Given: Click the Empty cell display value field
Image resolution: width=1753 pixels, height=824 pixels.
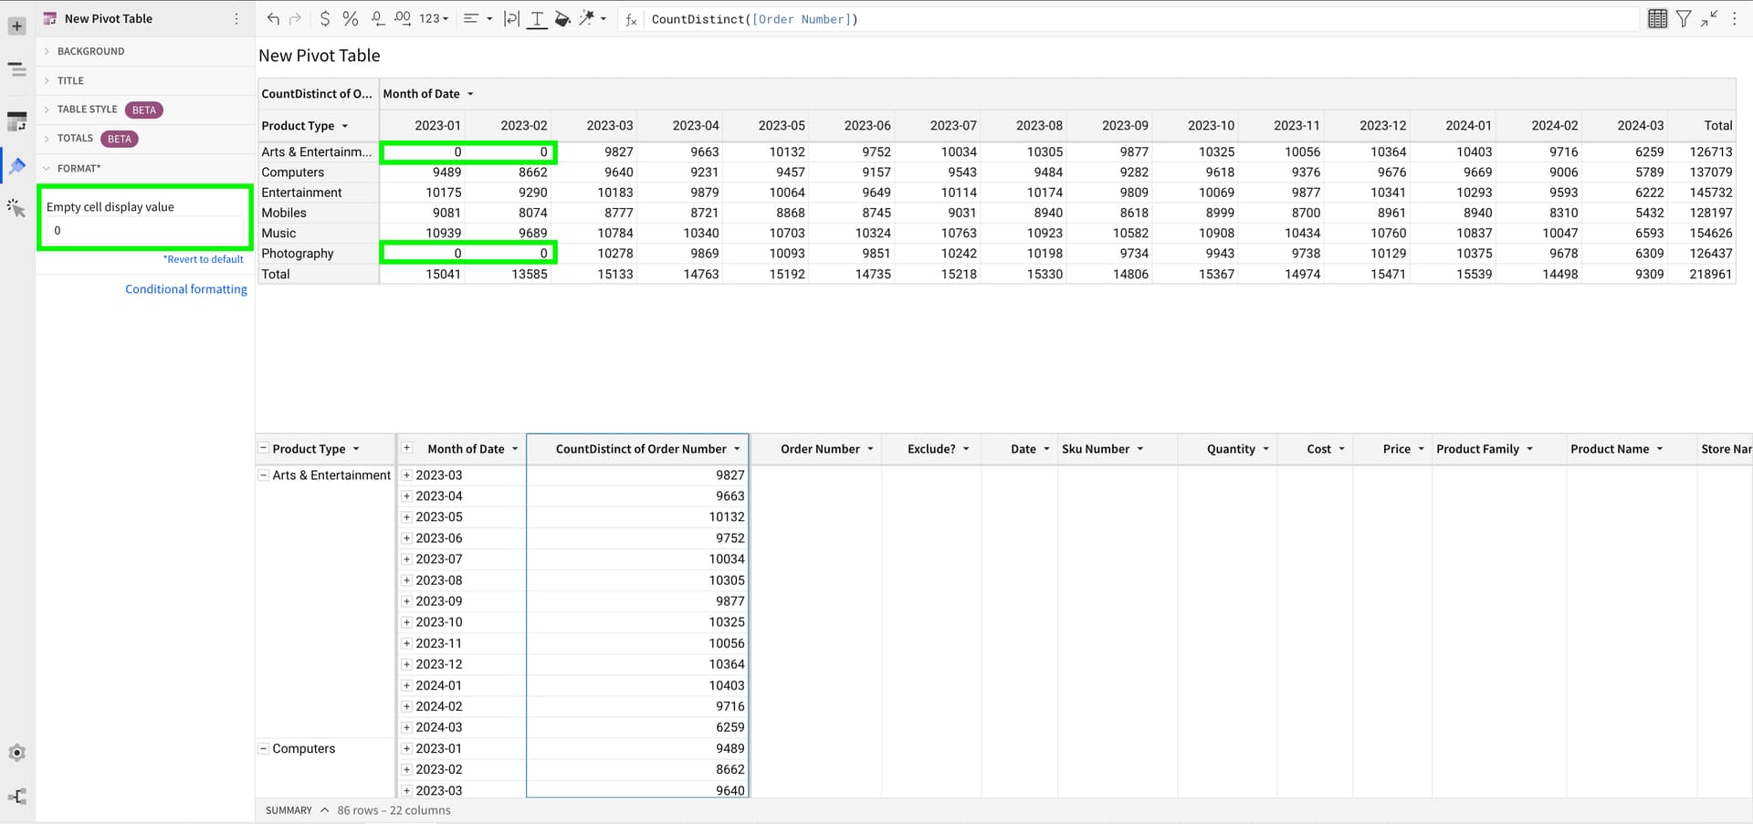Looking at the screenshot, I should (x=144, y=230).
